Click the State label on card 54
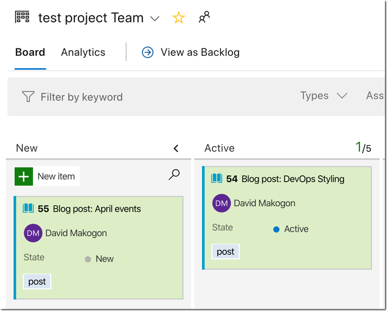This screenshot has width=387, height=311. pos(223,227)
